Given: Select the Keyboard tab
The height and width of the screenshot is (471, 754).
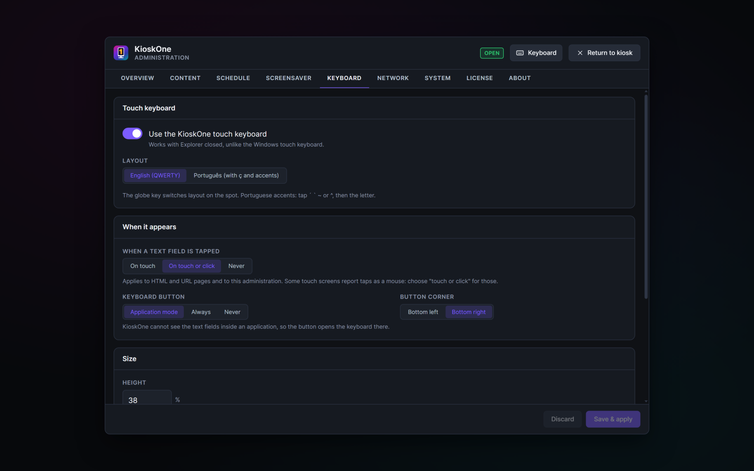Looking at the screenshot, I should [344, 78].
